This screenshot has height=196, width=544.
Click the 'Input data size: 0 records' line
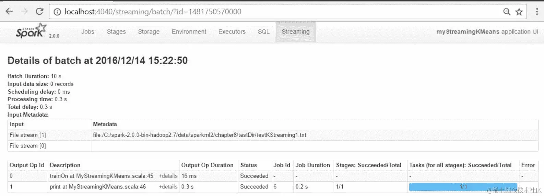click(40, 84)
